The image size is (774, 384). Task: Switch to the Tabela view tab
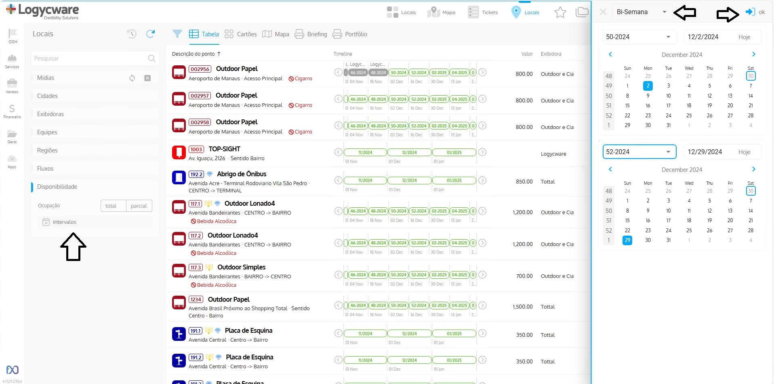click(204, 34)
